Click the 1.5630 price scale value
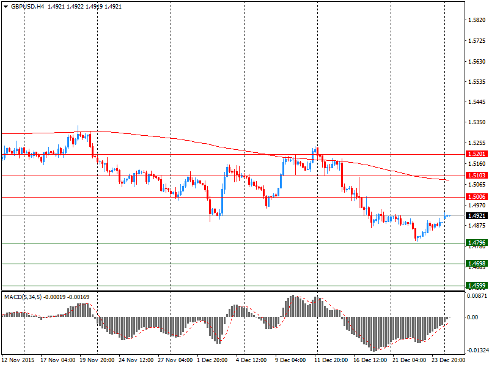This screenshot has width=489, height=367. [x=477, y=62]
